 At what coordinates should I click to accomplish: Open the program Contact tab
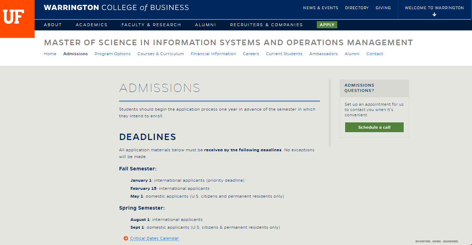click(x=375, y=54)
